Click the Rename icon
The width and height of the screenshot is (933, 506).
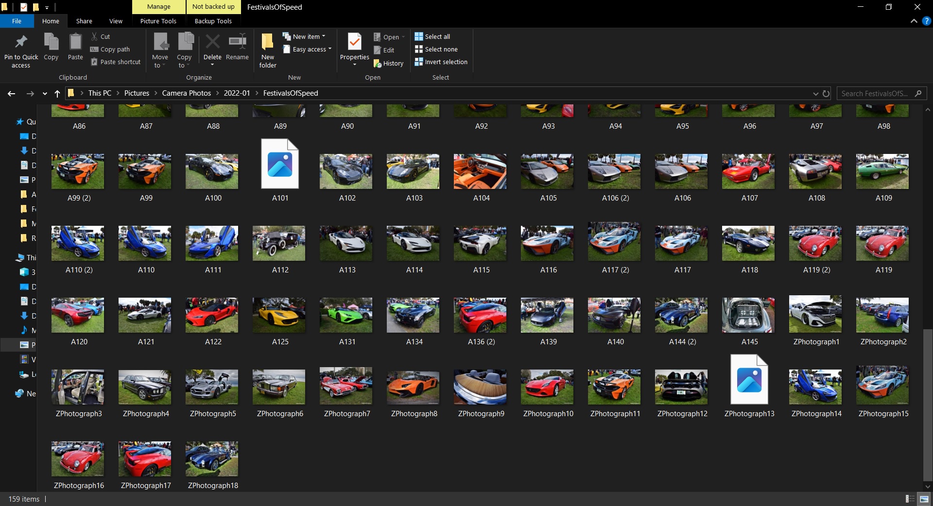(x=237, y=42)
